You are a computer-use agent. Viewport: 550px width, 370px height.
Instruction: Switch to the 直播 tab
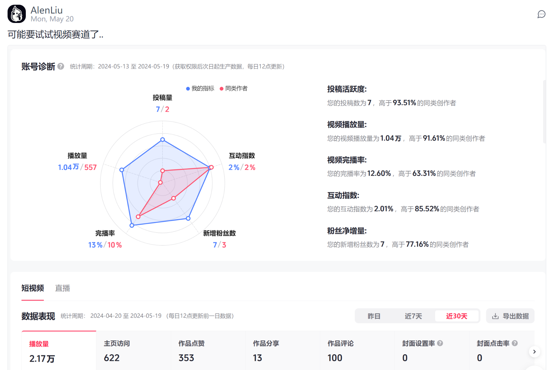[63, 288]
